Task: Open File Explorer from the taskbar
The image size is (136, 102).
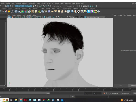Action: (16, 100)
